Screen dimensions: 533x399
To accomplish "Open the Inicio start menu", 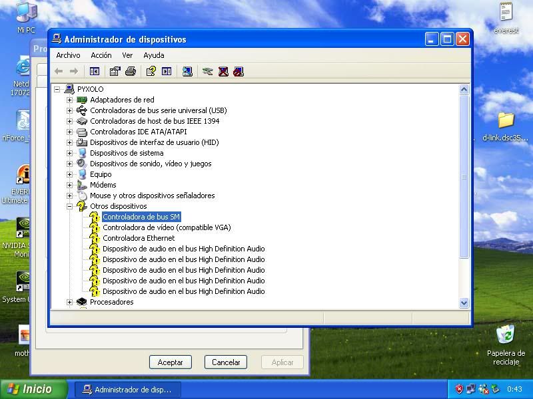I will (x=34, y=389).
